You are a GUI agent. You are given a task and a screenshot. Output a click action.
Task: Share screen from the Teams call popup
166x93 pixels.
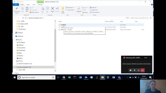[x=139, y=70]
